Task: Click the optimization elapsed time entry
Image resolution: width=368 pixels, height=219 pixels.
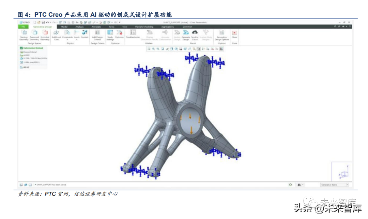Action: tap(25, 67)
